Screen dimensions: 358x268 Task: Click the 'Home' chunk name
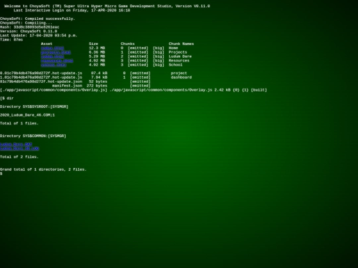[173, 48]
